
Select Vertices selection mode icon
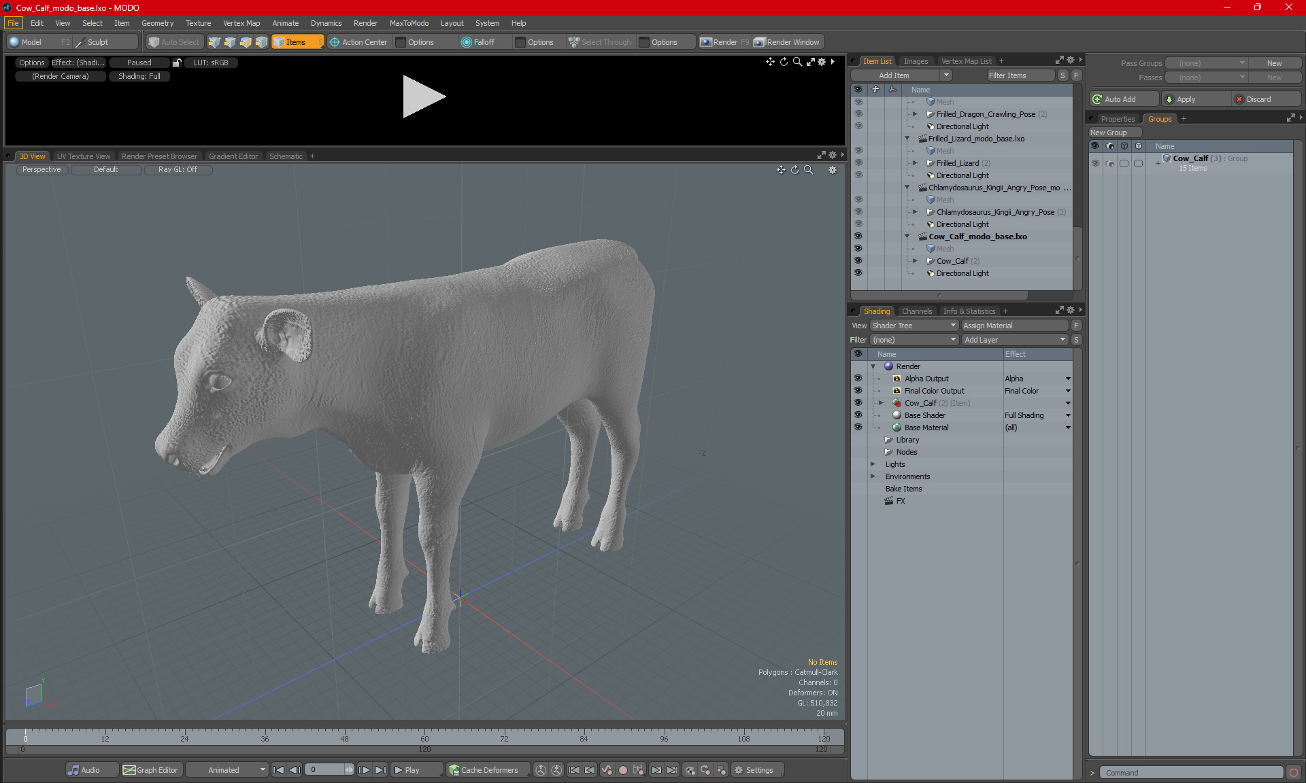[x=214, y=42]
